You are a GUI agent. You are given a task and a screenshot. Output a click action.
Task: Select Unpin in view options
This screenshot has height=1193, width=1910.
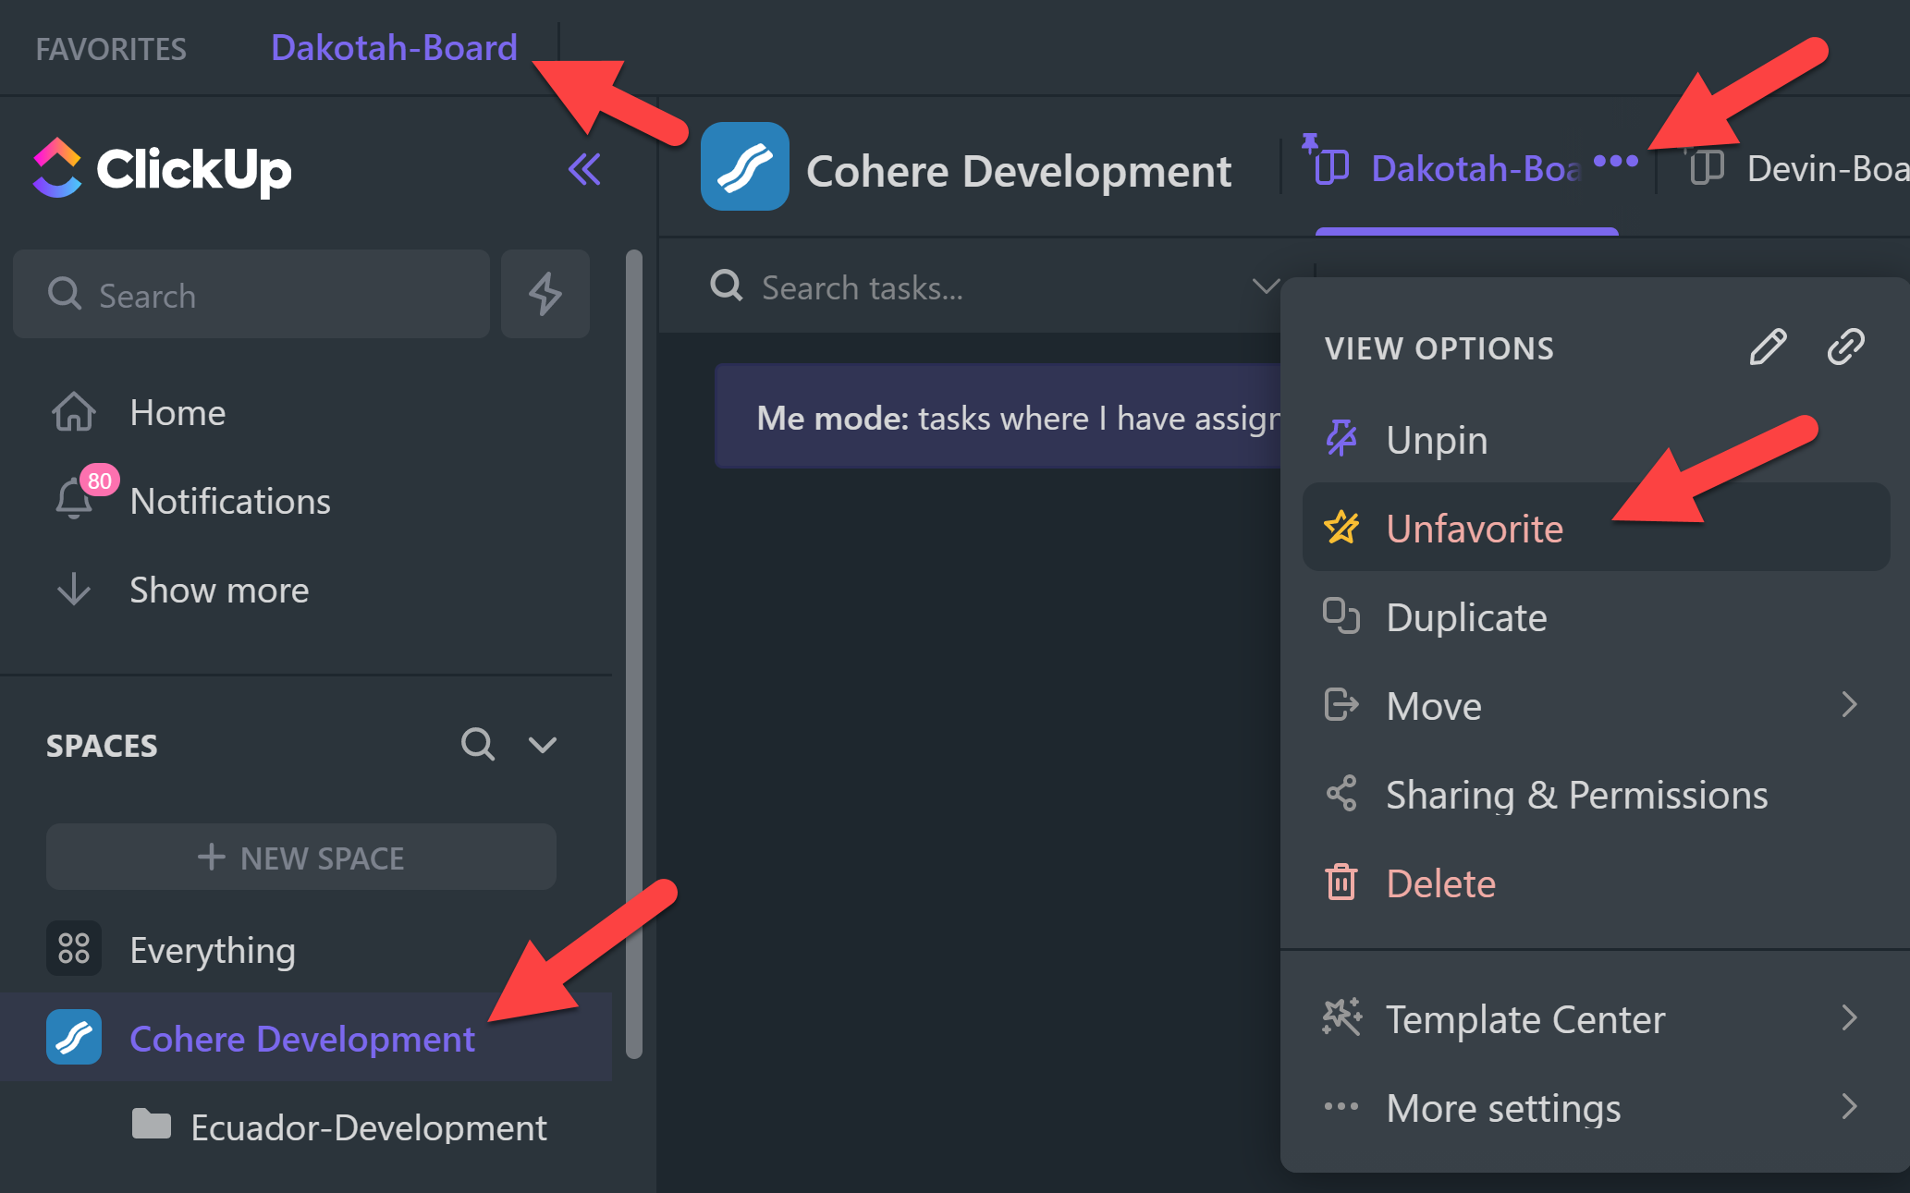point(1596,439)
